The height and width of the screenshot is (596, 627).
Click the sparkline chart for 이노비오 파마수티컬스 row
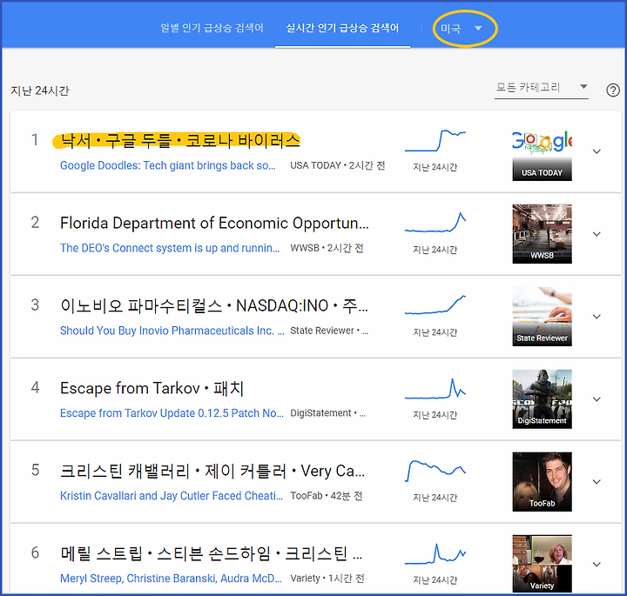click(x=435, y=305)
